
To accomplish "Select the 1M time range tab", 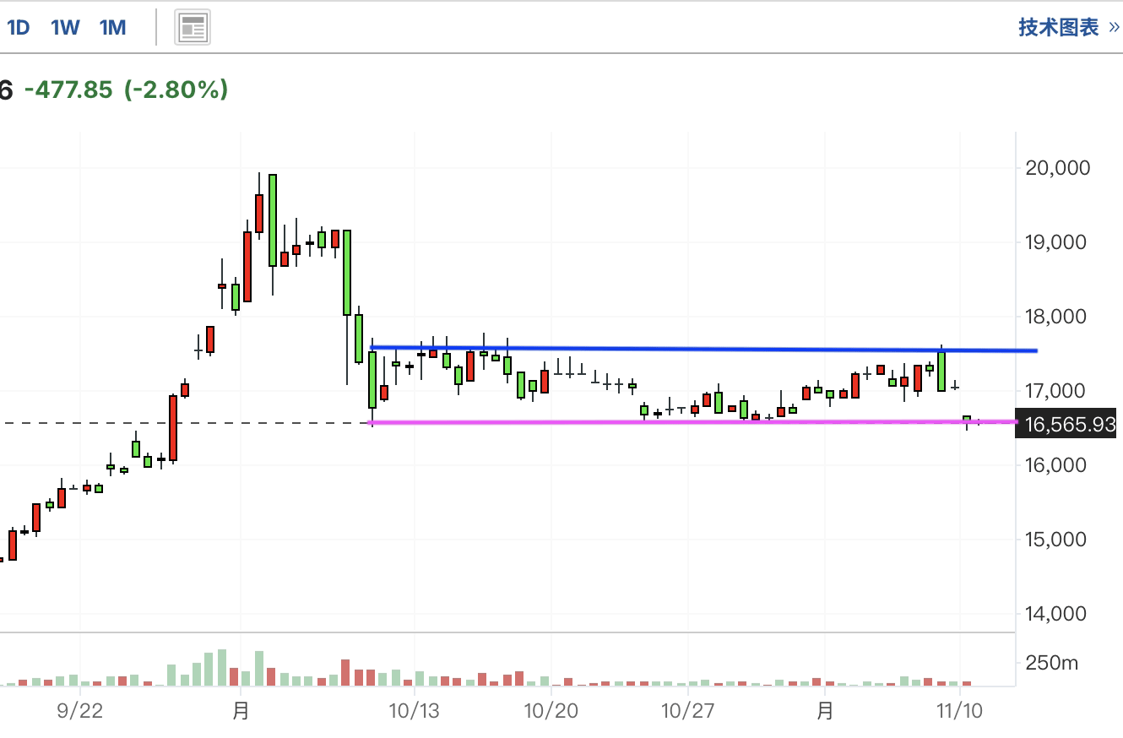I will click(113, 28).
